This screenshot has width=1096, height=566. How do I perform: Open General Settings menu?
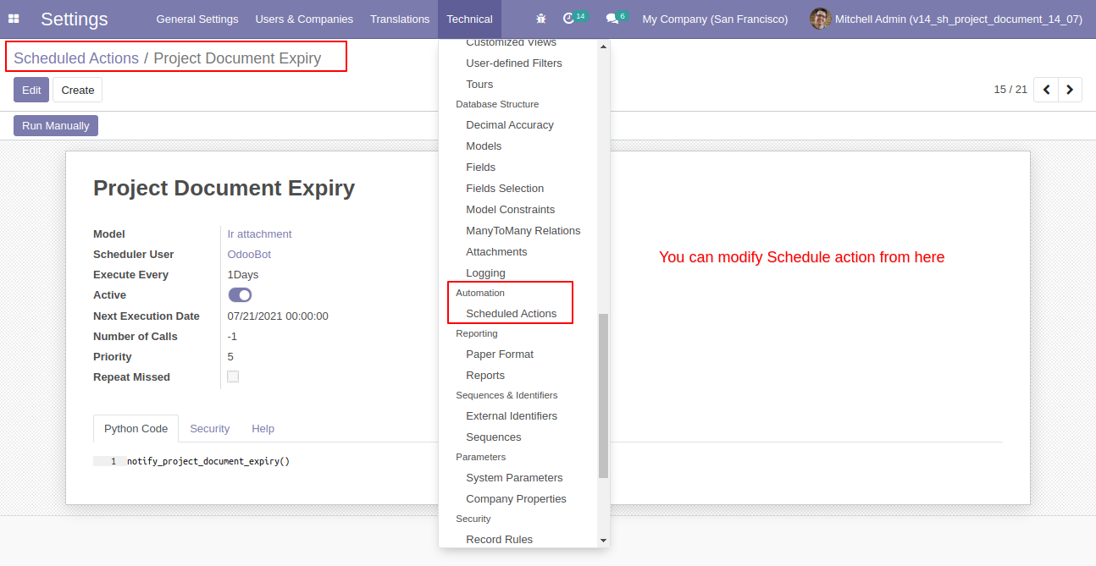point(197,19)
